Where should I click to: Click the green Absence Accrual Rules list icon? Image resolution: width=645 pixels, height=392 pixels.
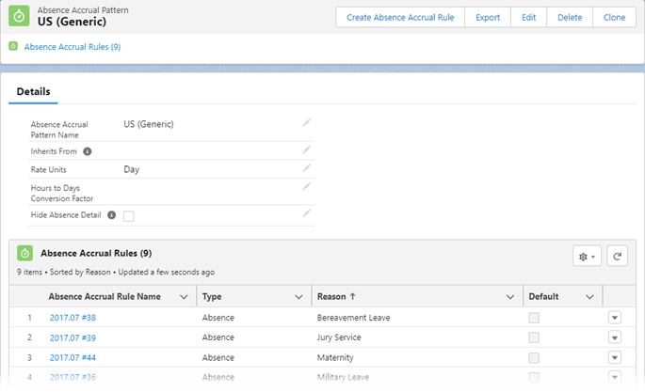point(24,253)
